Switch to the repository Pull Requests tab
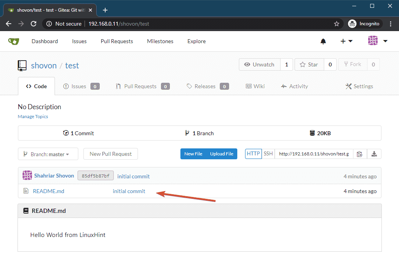This screenshot has width=399, height=263. [143, 87]
